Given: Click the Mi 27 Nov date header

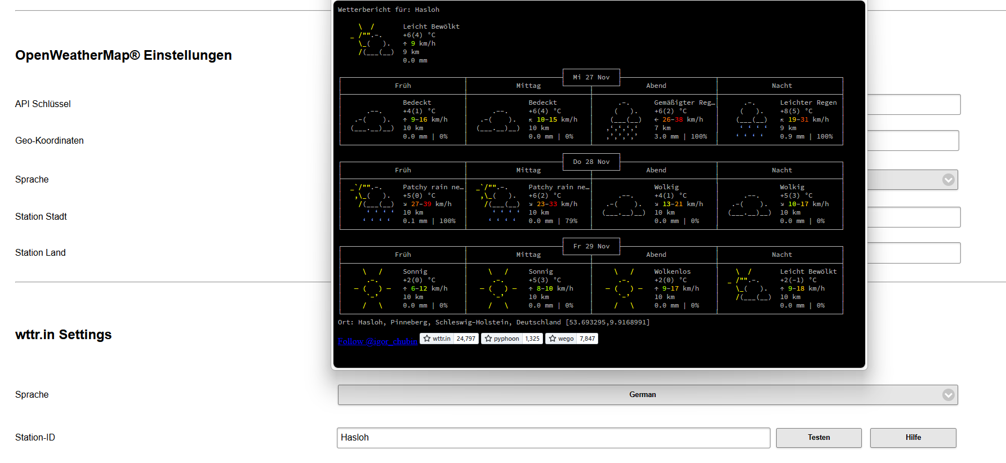Looking at the screenshot, I should click(591, 77).
